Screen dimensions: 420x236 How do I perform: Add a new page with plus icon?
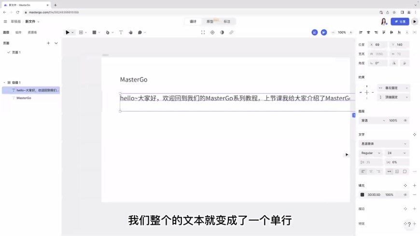[x=48, y=43]
